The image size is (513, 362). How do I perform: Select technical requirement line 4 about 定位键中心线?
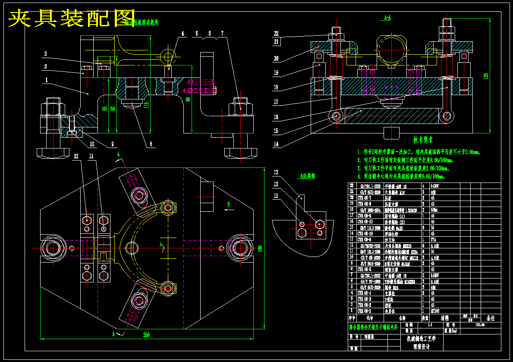click(402, 176)
